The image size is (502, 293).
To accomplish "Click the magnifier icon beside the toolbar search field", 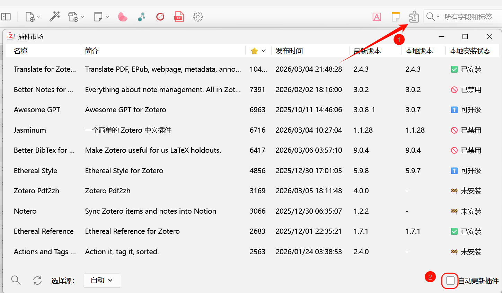I will 431,17.
